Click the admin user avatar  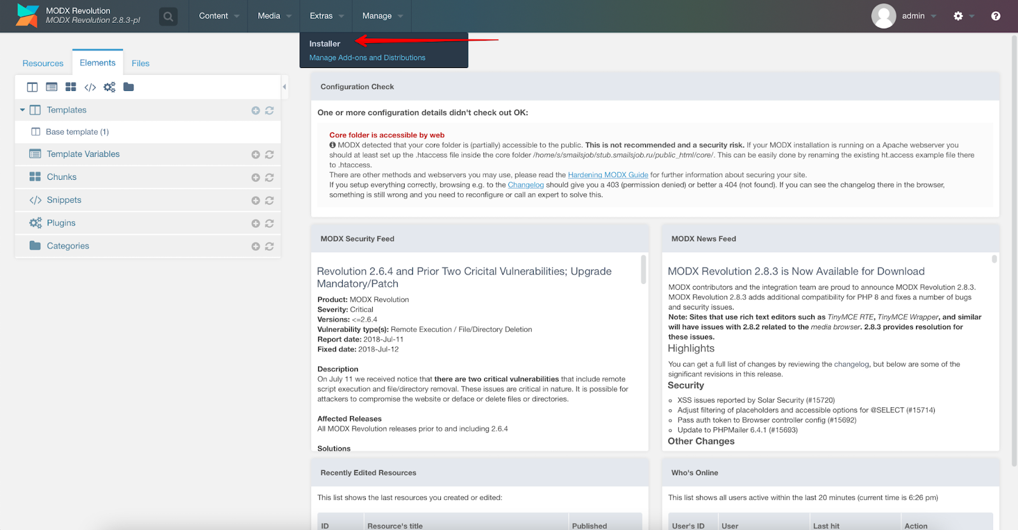(x=884, y=16)
